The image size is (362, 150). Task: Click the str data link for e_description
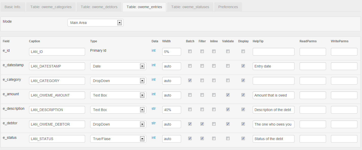[154, 108]
